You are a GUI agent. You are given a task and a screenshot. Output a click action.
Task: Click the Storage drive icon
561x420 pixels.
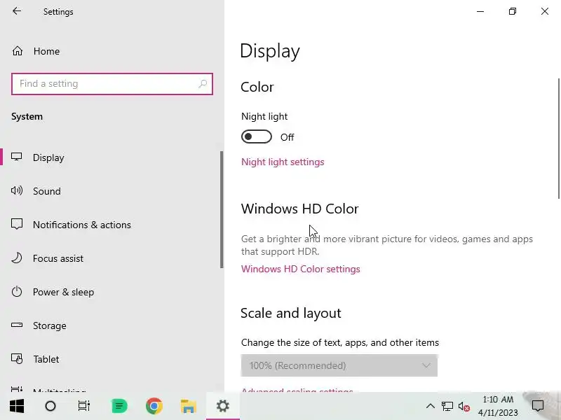click(x=16, y=325)
